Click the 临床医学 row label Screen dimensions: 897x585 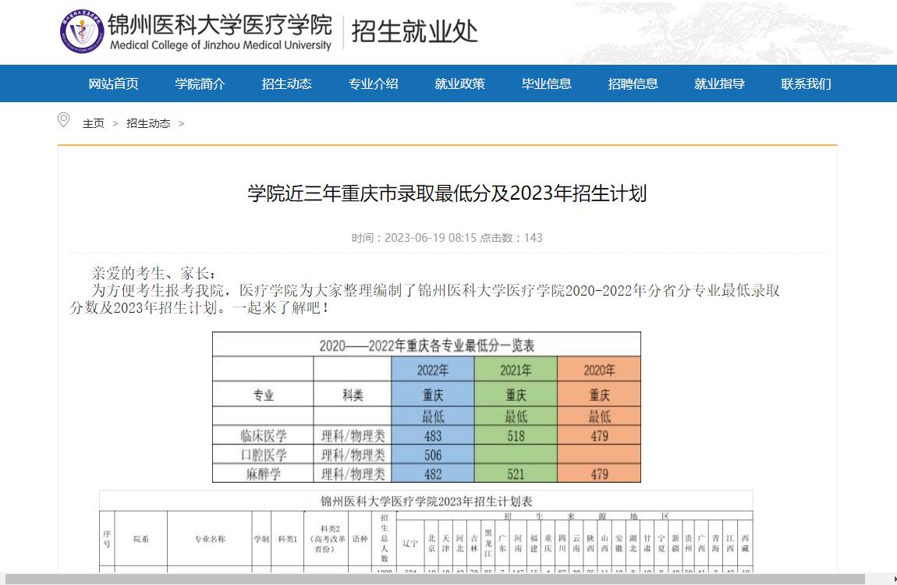pos(263,436)
